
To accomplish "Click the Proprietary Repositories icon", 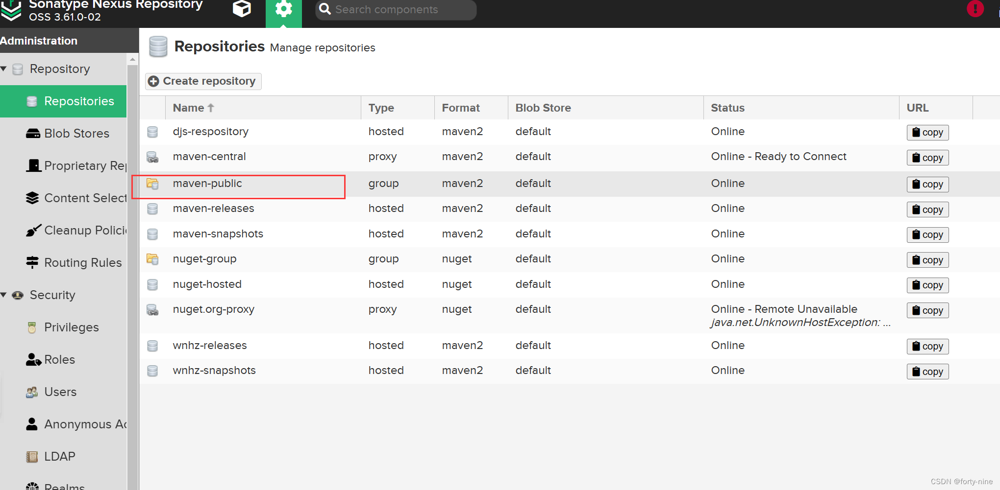I will pos(33,165).
